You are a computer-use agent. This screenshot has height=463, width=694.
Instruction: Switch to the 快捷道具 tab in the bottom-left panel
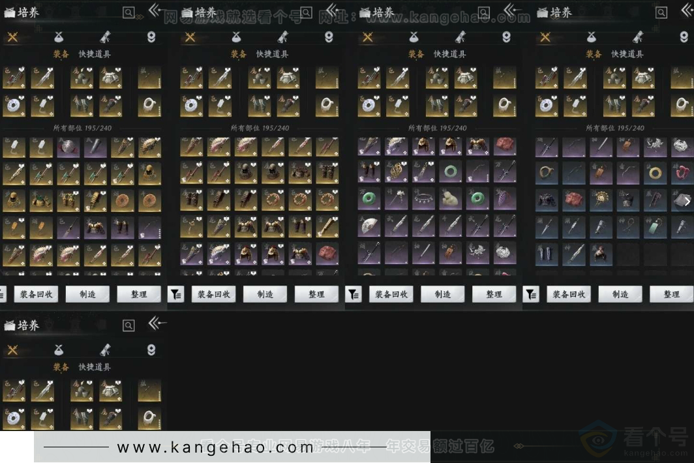95,367
